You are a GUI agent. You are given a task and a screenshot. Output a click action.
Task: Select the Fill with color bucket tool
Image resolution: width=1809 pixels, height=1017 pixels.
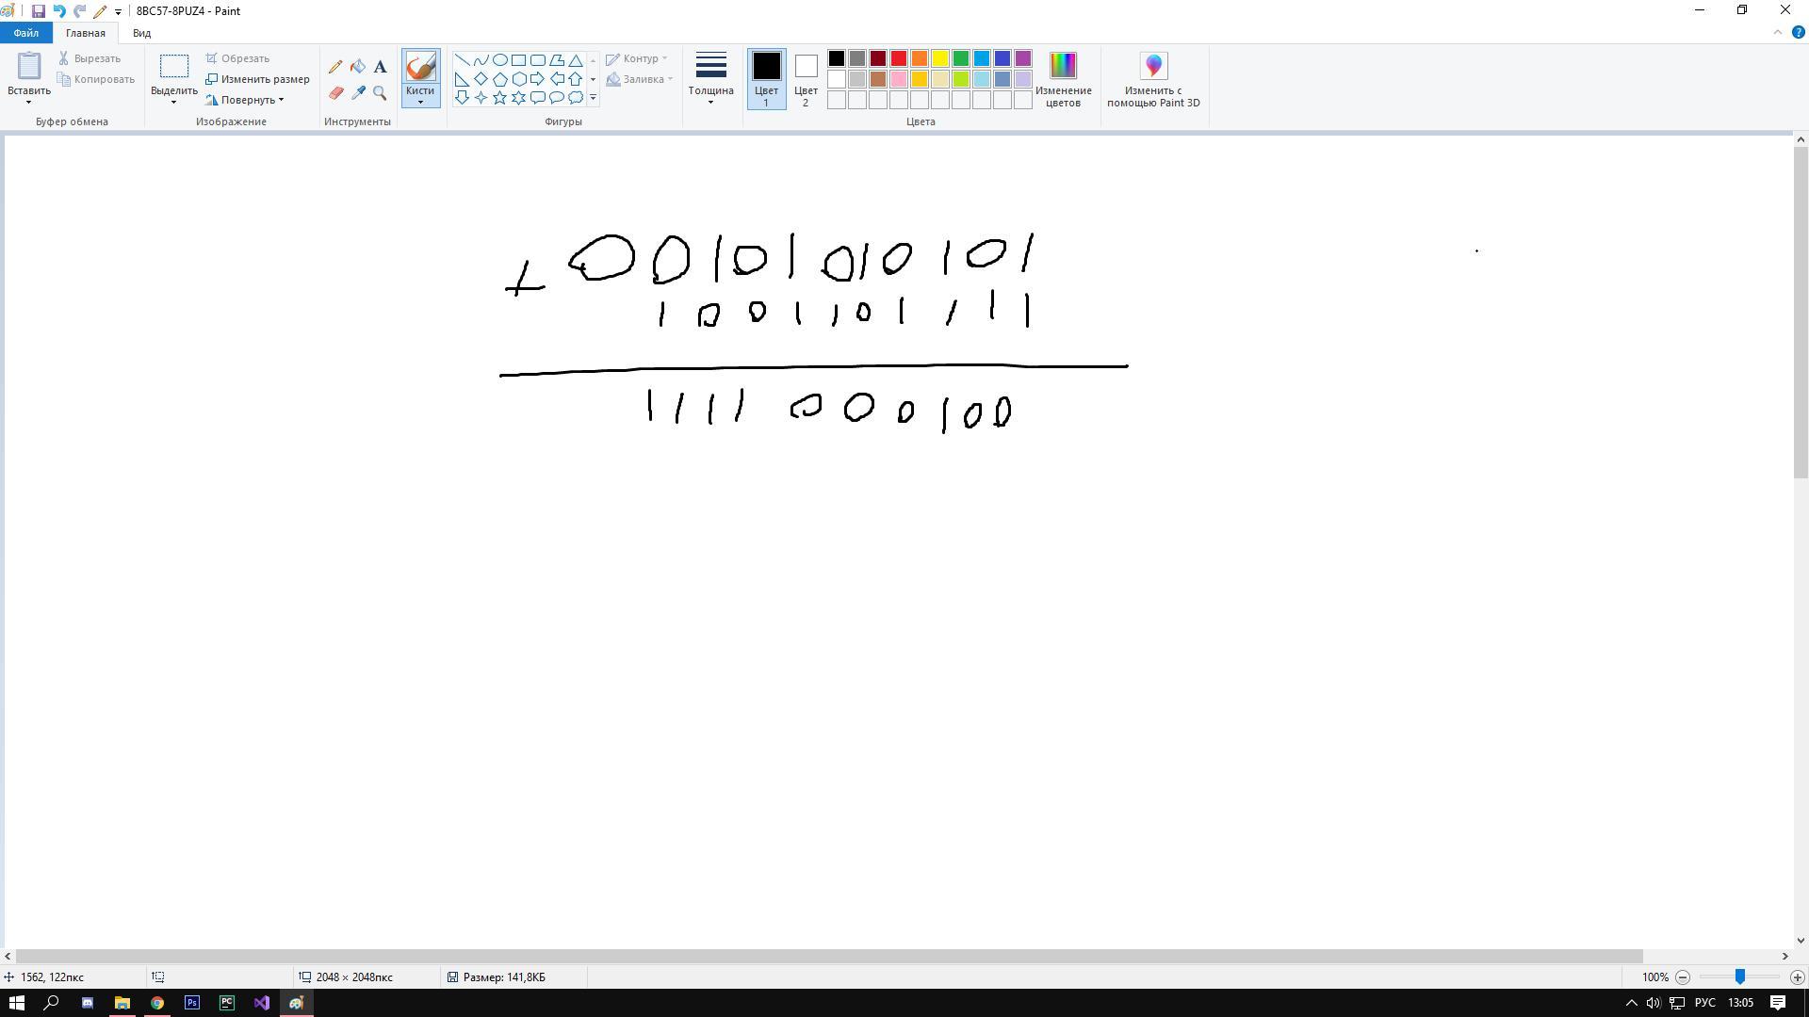[x=358, y=67]
